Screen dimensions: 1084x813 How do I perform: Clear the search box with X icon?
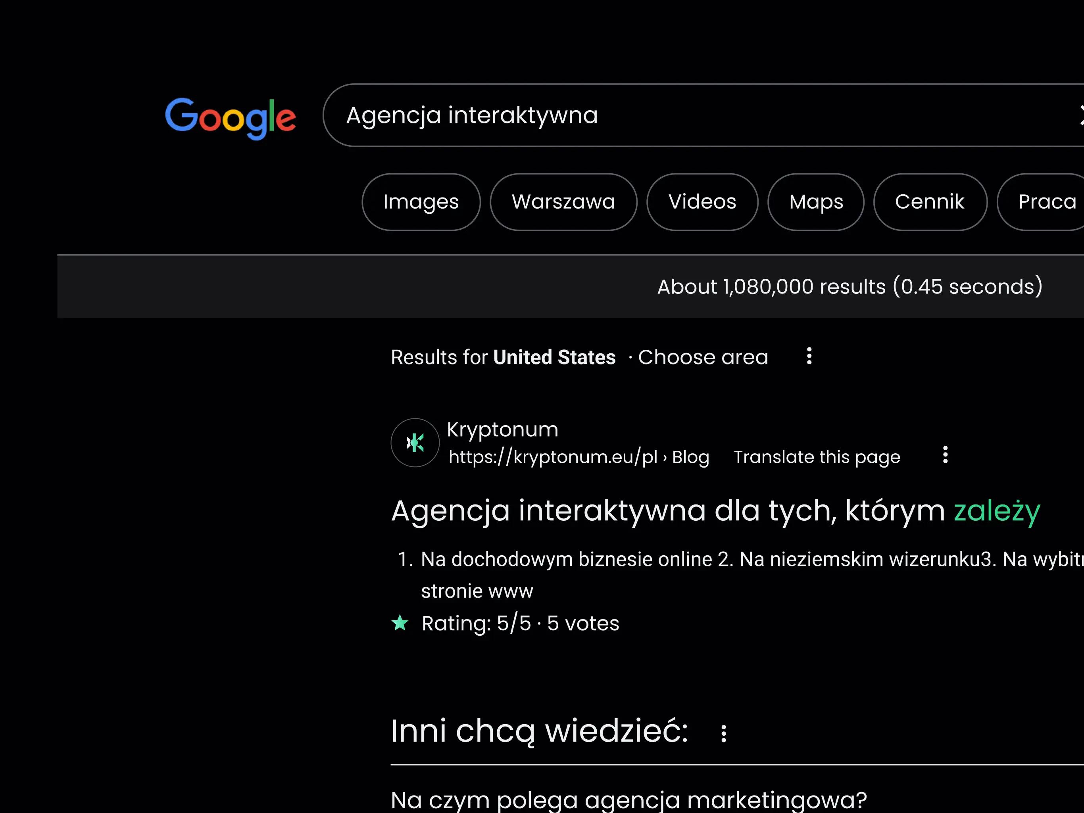1080,115
